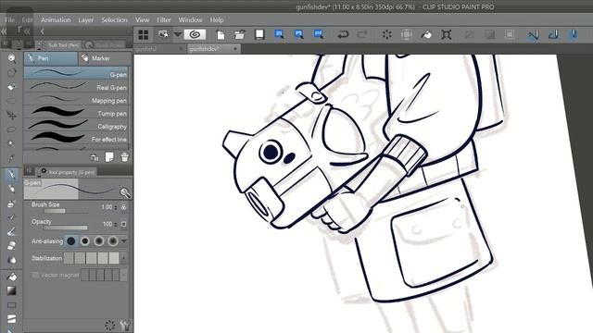
Task: Select the third anti-aliasing option (middle)
Action: (x=99, y=240)
